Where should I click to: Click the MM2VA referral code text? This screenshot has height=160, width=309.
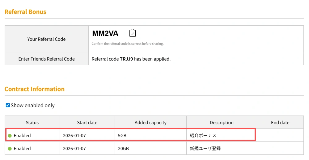(105, 33)
